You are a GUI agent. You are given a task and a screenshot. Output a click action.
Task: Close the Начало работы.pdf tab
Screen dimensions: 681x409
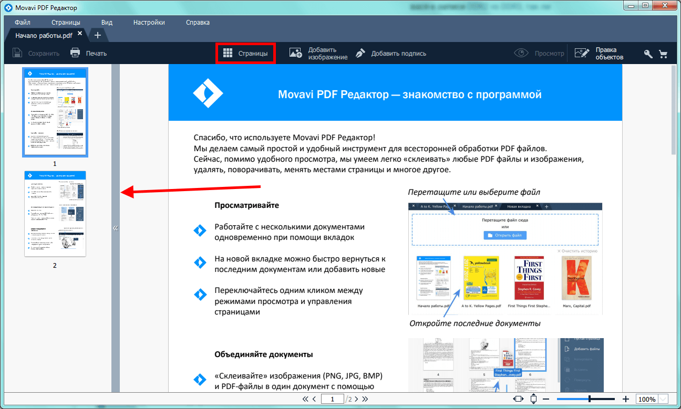80,34
